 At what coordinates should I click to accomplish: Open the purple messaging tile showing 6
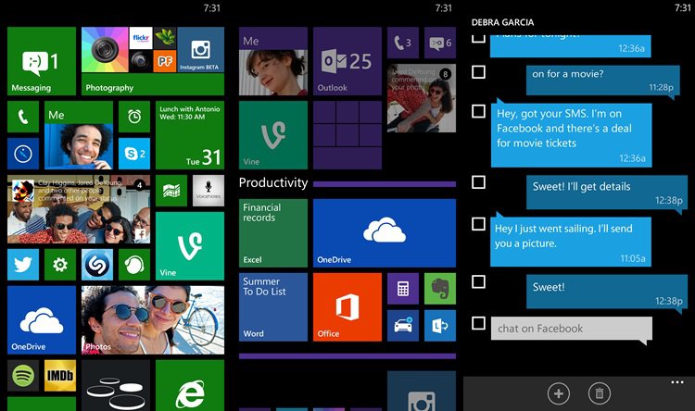point(440,43)
